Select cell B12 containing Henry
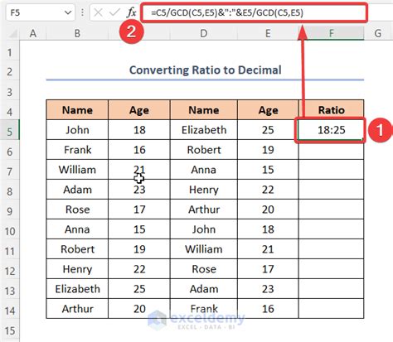393x342 pixels. (77, 269)
